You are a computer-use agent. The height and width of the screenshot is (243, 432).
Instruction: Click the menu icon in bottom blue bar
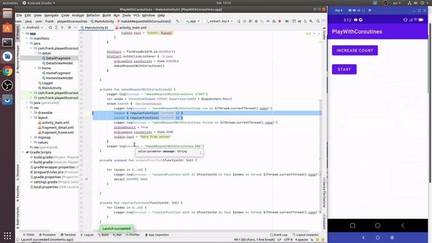tap(392, 238)
